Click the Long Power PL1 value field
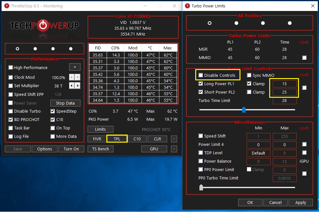The height and width of the screenshot is (212, 319). pos(284,84)
